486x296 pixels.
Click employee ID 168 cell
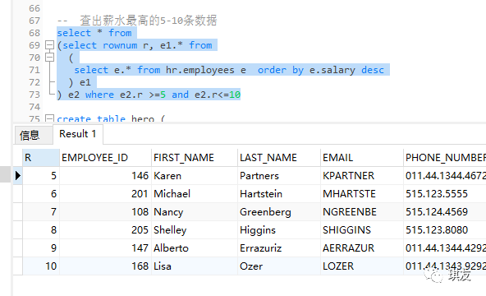click(105, 266)
